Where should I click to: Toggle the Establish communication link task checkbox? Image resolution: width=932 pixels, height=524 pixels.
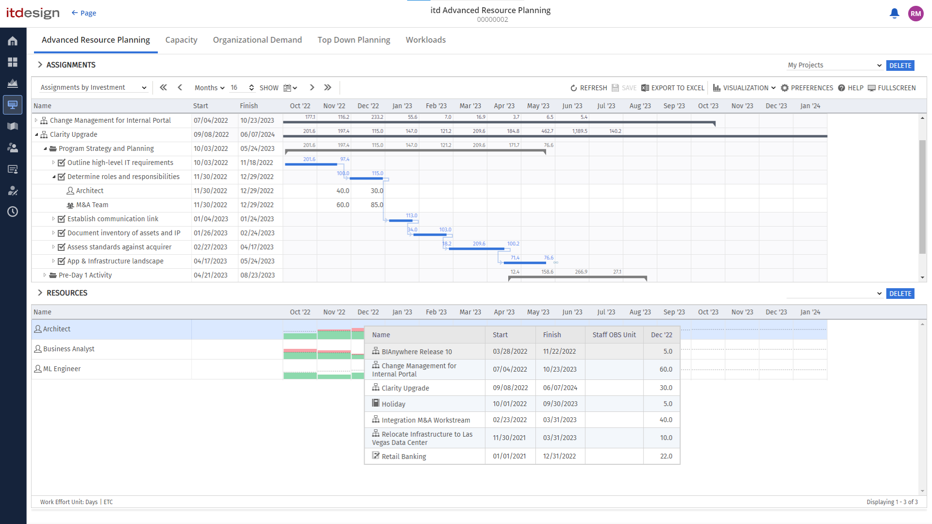click(62, 219)
